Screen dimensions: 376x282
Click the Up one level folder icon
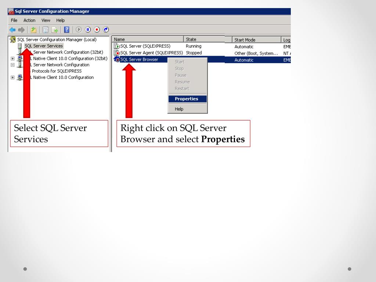33,30
